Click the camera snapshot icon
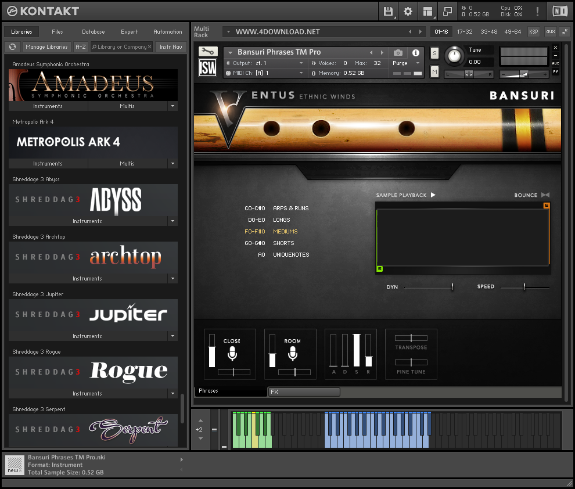The image size is (575, 489). (x=398, y=53)
